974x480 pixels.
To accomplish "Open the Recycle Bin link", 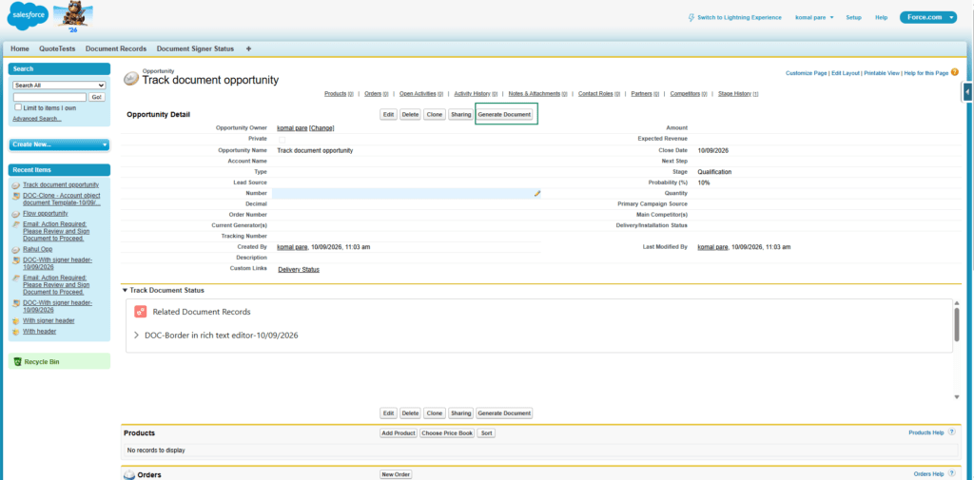I will click(42, 361).
